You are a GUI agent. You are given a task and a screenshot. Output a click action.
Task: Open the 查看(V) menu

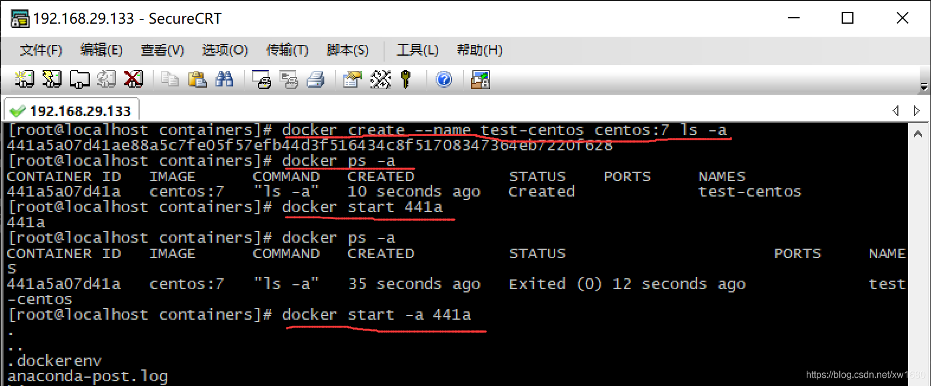(x=162, y=50)
